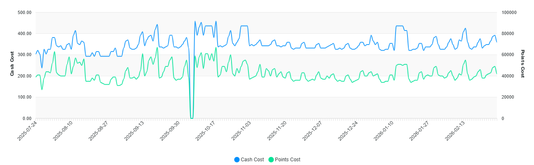Click the blue Cash Cost legend circle
This screenshot has width=534, height=165.
(x=237, y=160)
